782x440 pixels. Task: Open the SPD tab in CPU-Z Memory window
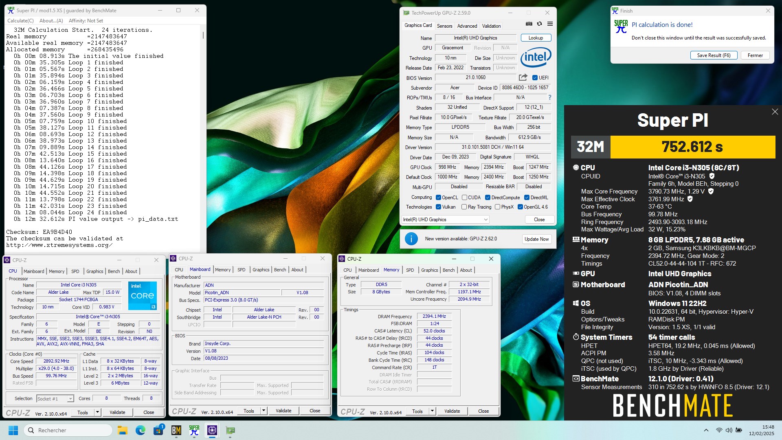(410, 270)
